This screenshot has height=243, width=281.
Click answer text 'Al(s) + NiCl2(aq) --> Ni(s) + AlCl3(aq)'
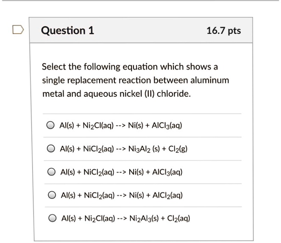(x=121, y=172)
